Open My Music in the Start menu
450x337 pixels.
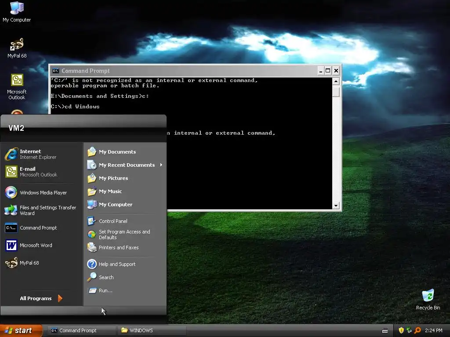tap(125, 191)
